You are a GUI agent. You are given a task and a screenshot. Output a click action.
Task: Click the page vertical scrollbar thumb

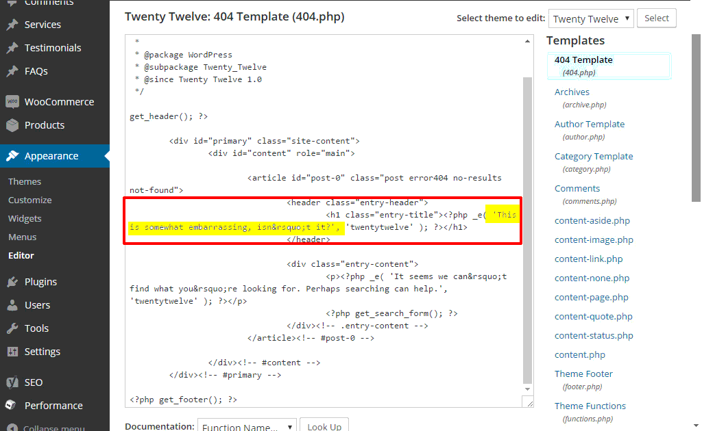[697, 118]
